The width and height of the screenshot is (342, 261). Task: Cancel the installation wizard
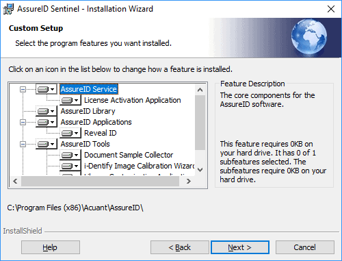305,247
